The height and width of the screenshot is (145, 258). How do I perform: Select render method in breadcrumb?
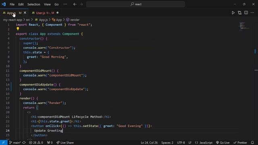coord(73,20)
